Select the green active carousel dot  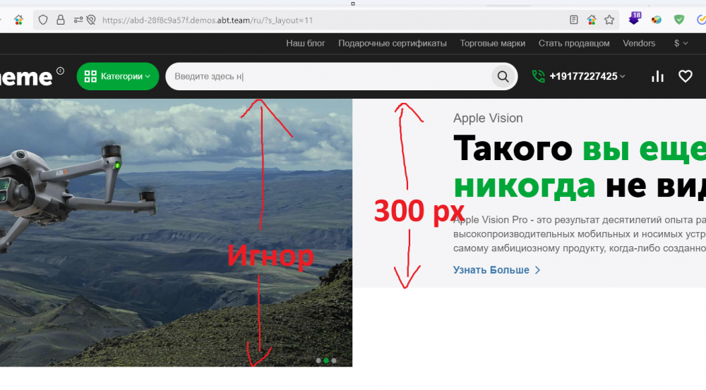click(326, 360)
